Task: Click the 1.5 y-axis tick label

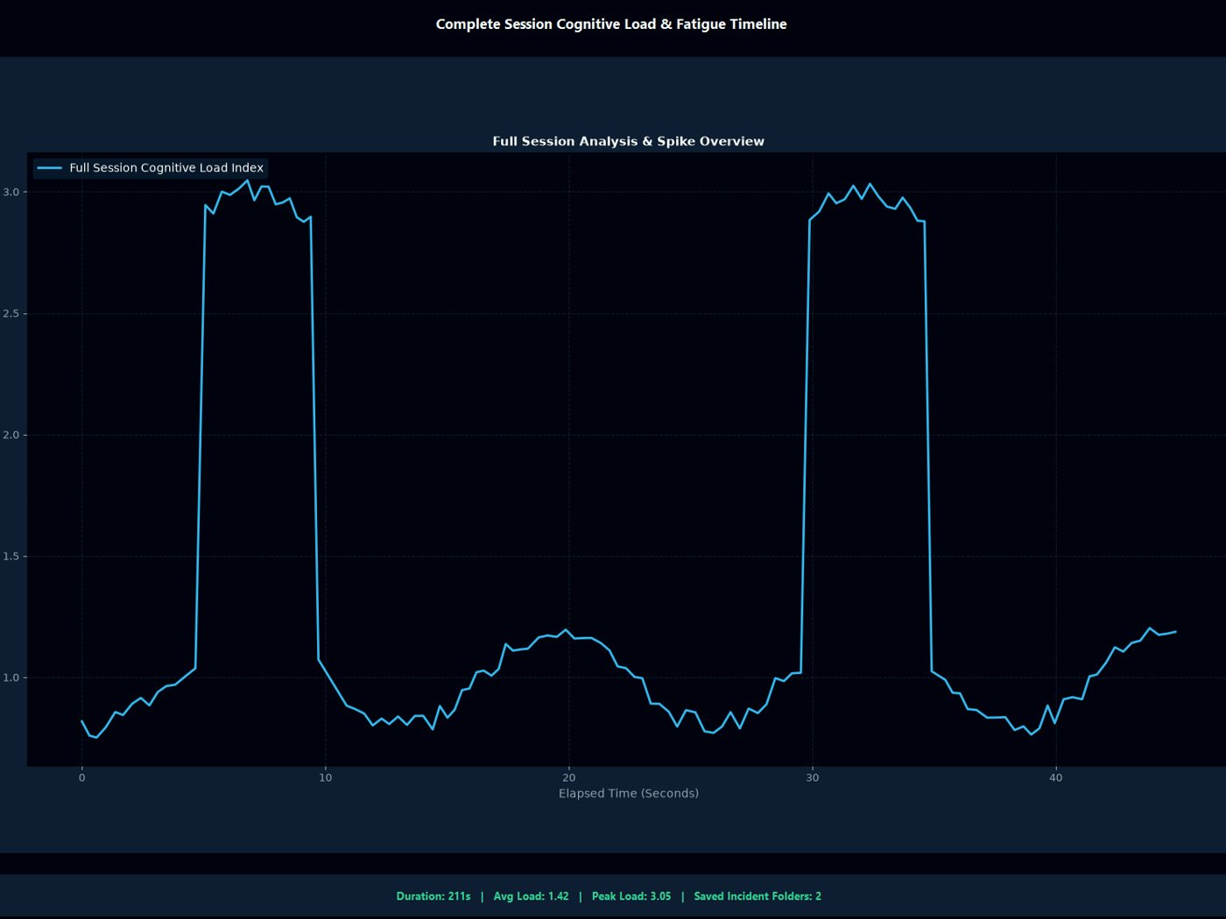Action: (x=11, y=557)
